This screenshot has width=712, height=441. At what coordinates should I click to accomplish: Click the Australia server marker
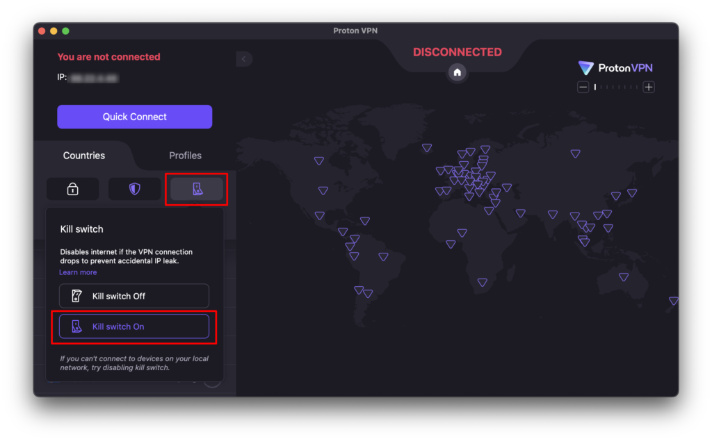[x=624, y=277]
